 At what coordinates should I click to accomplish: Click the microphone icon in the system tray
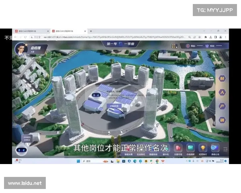193,161
